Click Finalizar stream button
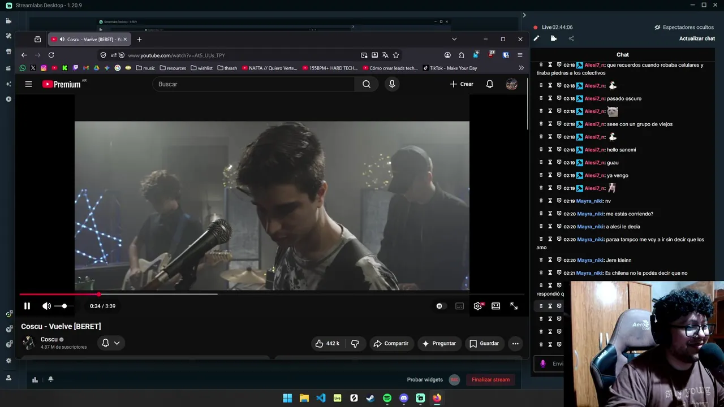Screen dimensions: 724x407 click(x=490, y=380)
